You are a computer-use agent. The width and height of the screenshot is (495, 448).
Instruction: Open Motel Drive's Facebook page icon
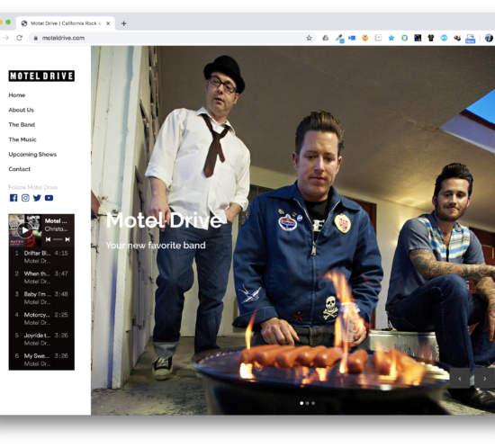point(13,198)
